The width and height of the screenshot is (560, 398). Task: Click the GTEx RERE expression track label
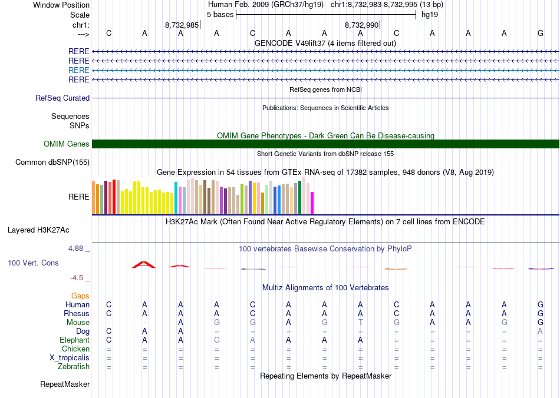(x=79, y=197)
